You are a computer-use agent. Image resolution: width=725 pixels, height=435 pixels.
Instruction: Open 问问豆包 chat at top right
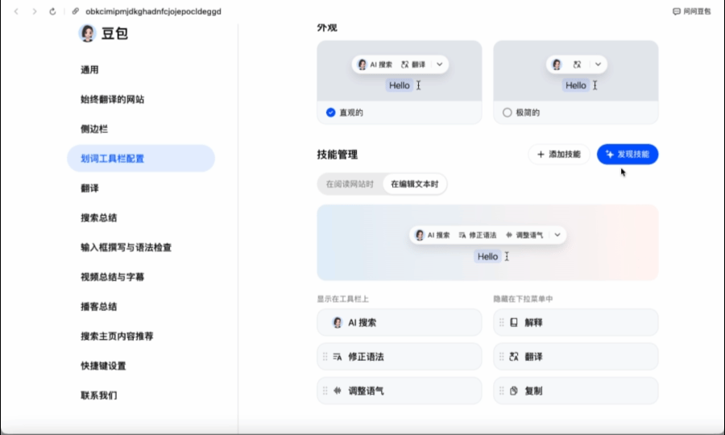click(x=692, y=11)
